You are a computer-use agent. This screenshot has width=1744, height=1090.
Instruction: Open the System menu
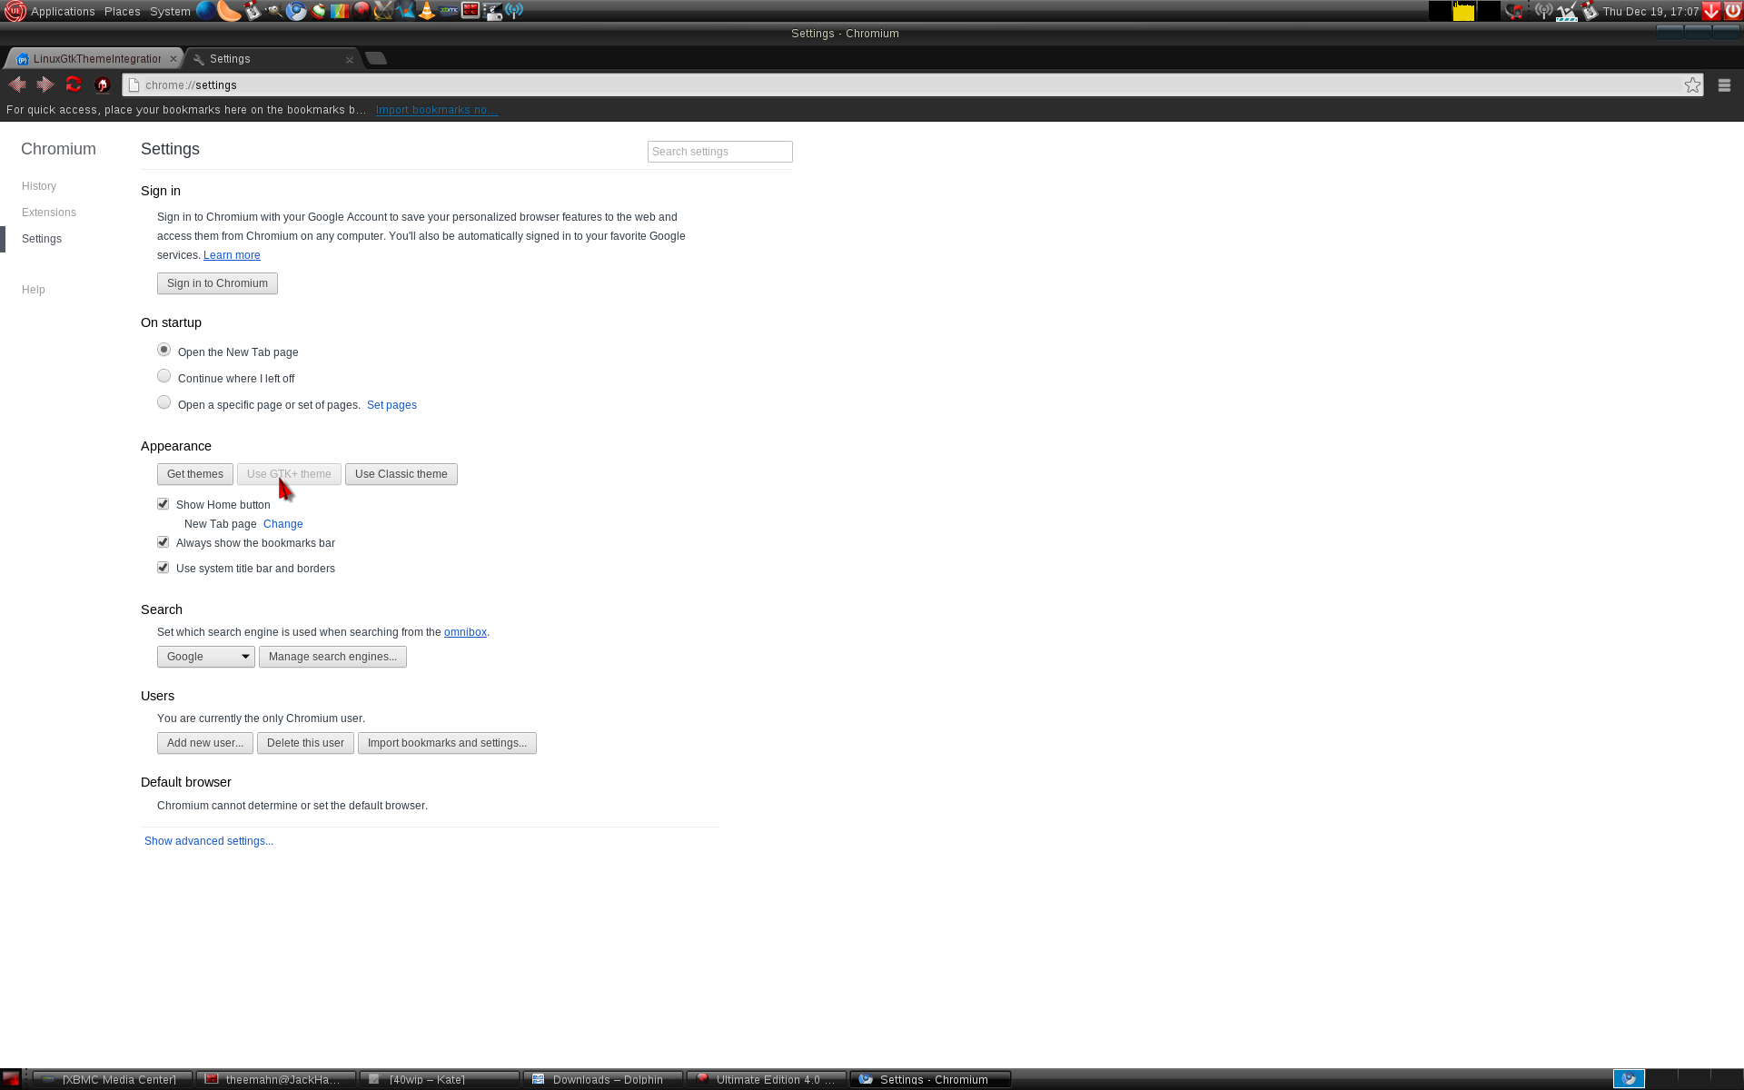click(170, 12)
